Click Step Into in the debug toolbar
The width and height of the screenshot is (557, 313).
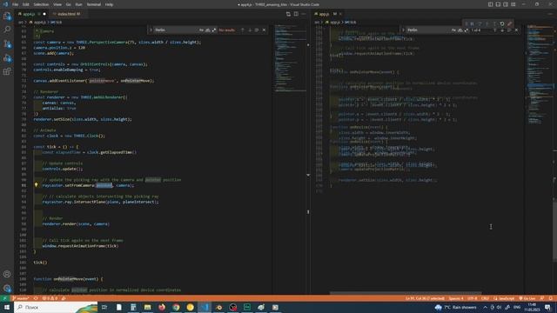[x=487, y=23]
